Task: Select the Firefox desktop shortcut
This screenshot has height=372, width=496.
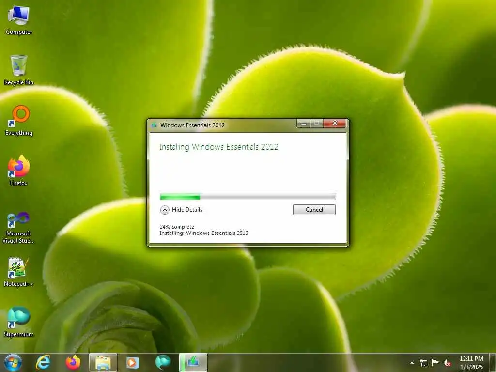Action: 19,170
